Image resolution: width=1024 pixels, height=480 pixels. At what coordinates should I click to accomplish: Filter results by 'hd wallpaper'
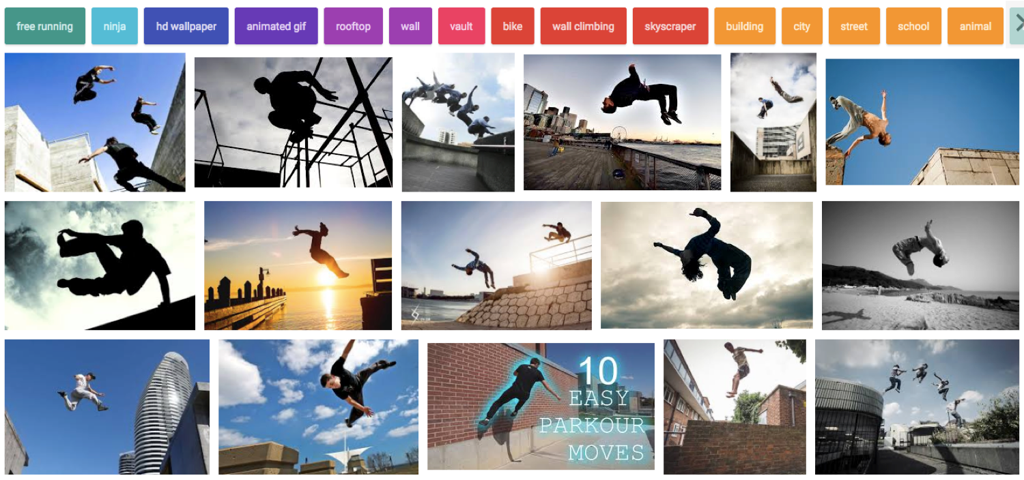click(x=186, y=27)
